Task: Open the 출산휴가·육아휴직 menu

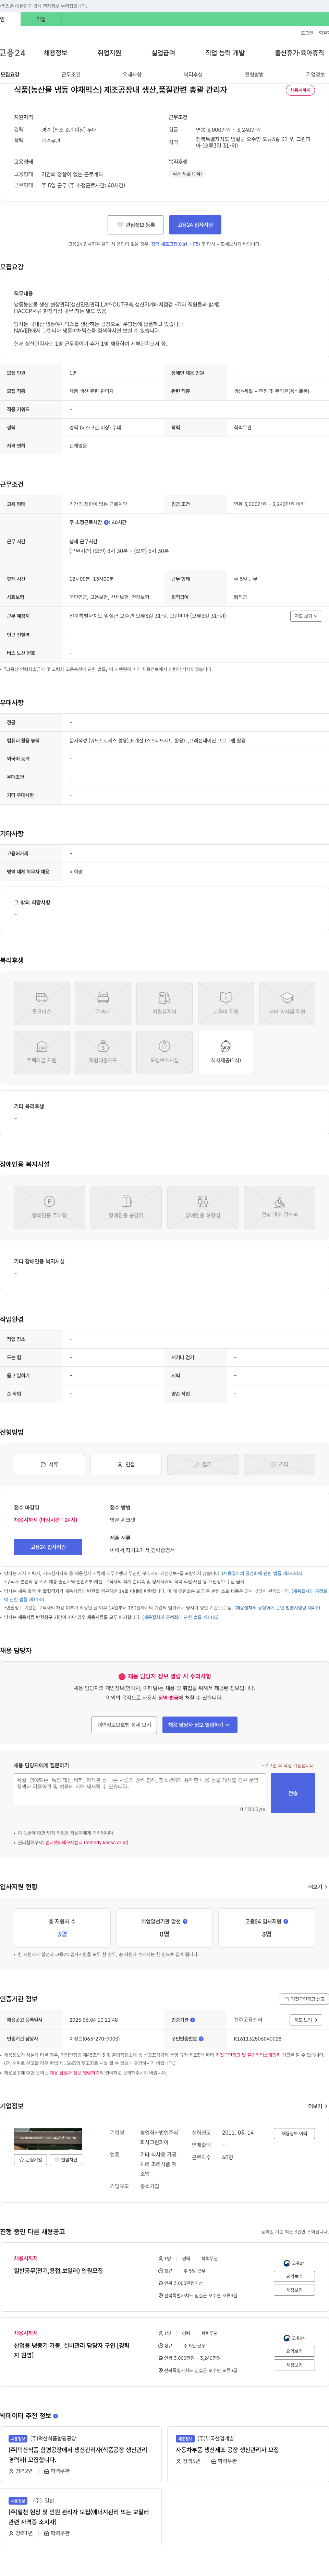Action: pos(299,53)
